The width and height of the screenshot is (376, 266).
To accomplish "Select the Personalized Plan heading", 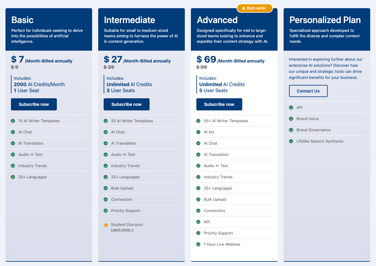I will point(325,20).
